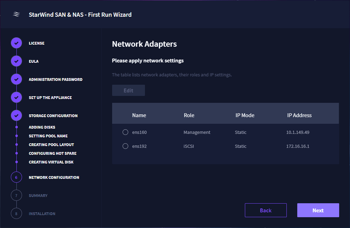350x228 pixels.
Task: Click the StarWind wave logo icon
Action: 16,15
